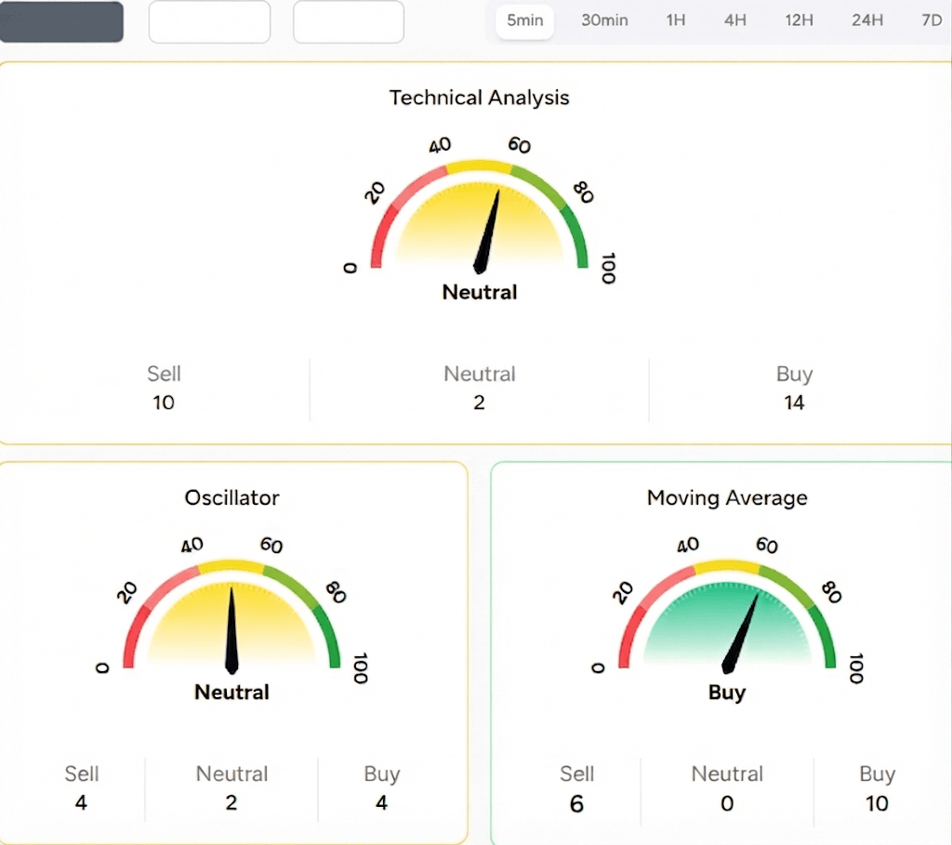Viewport: 952px width, 845px height.
Task: Click Neutral count 2 in Oscillator
Action: click(x=231, y=802)
